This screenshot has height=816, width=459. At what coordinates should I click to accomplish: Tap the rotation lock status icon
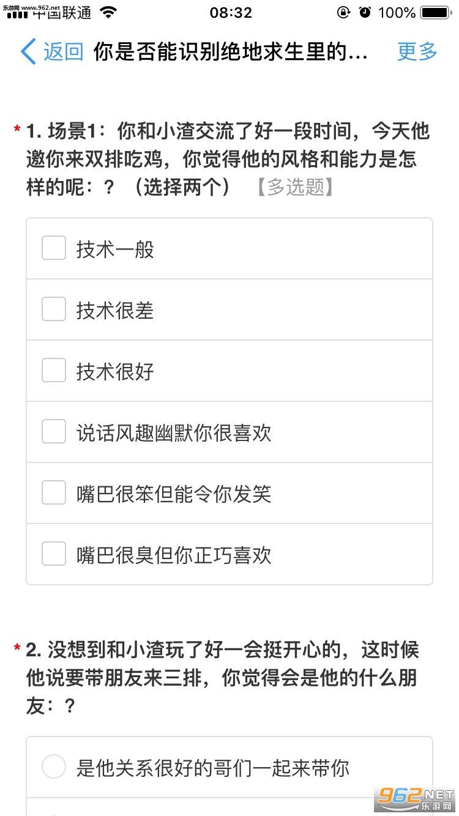pyautogui.click(x=344, y=12)
